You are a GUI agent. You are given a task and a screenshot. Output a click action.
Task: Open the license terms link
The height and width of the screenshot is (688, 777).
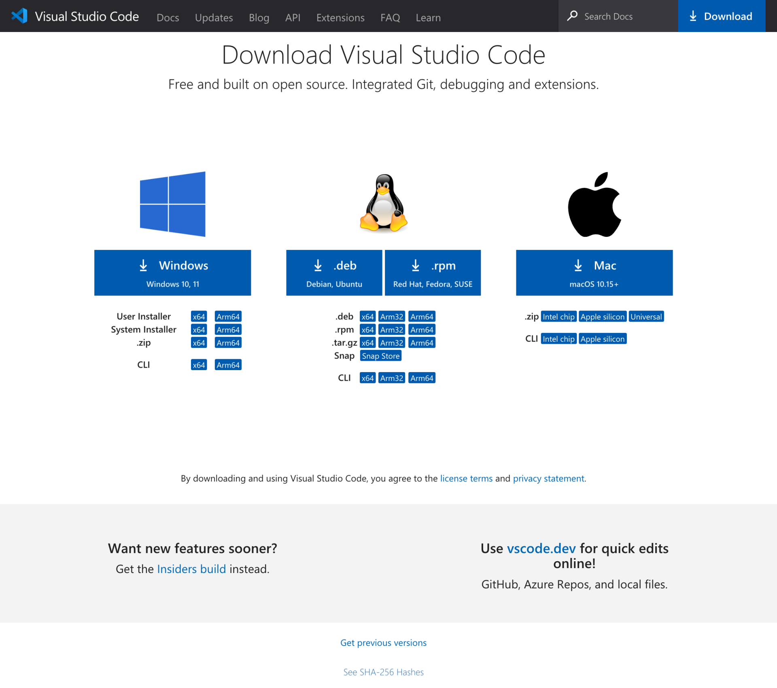(466, 478)
